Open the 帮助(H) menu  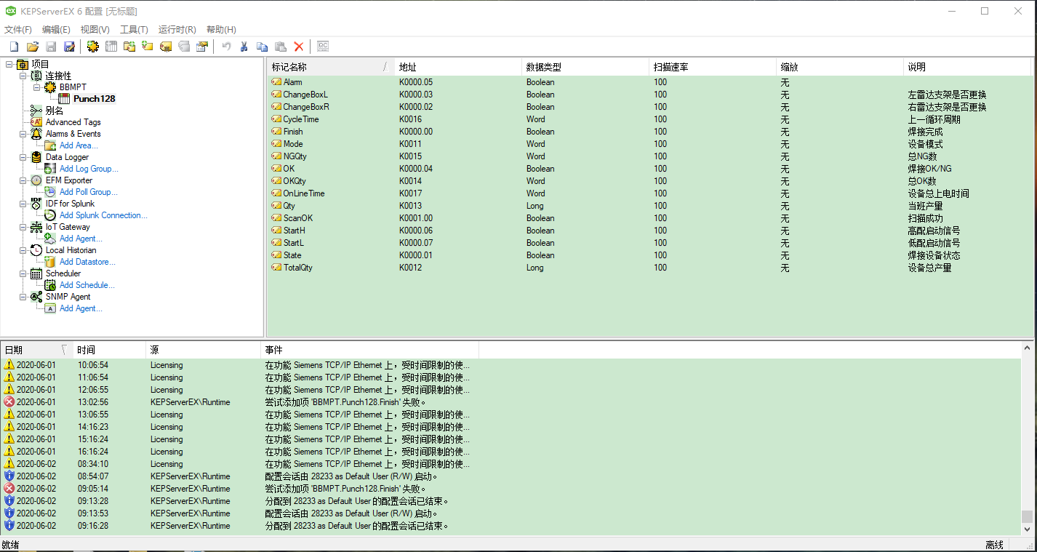pos(221,30)
